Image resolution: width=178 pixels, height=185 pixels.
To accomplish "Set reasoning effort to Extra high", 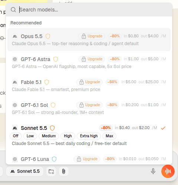I will click(89, 136).
